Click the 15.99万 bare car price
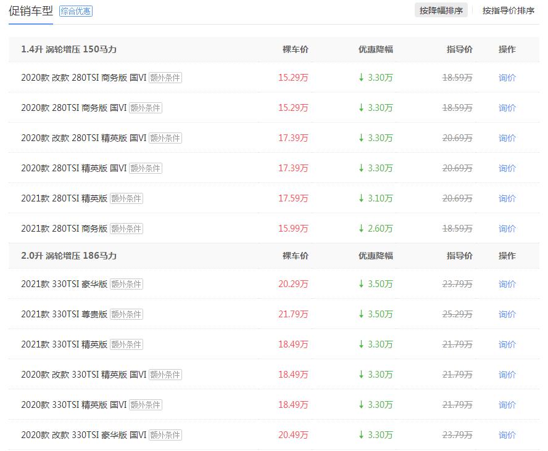 pos(293,229)
